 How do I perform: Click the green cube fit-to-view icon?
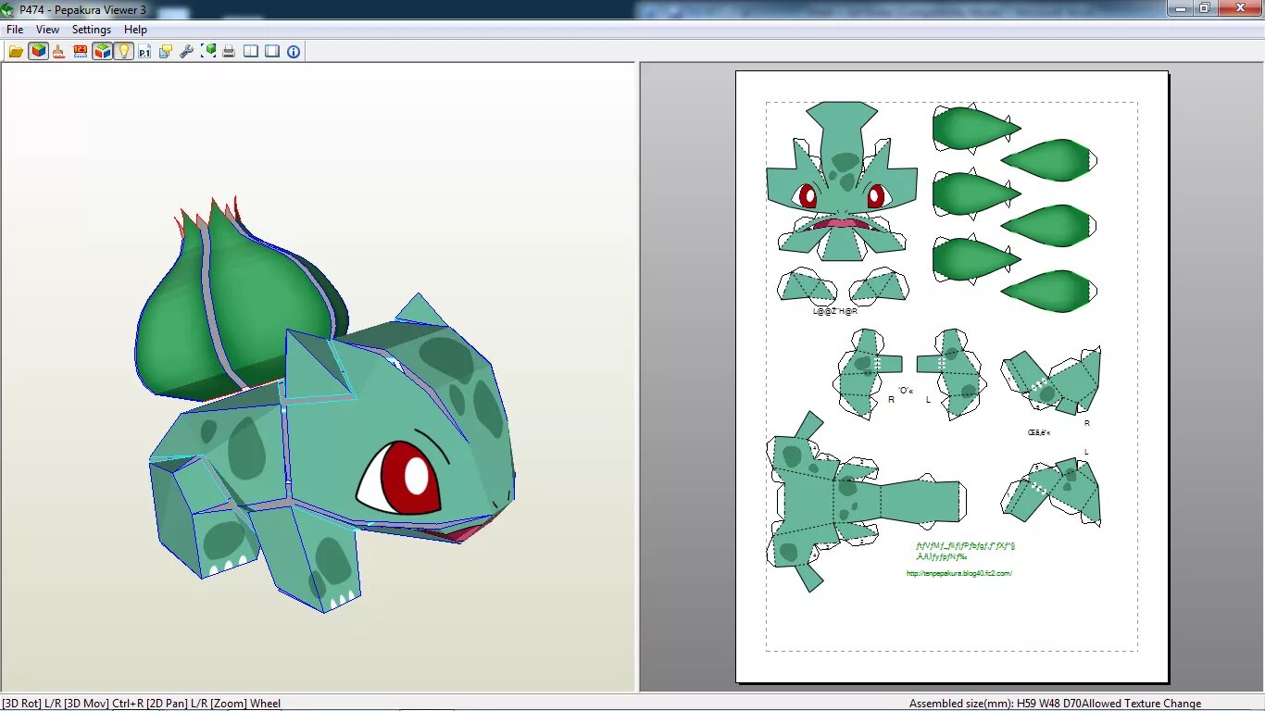click(x=208, y=52)
